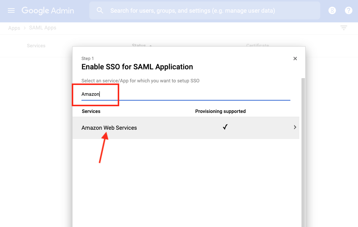Select the Amazon Web Services row

tap(186, 128)
